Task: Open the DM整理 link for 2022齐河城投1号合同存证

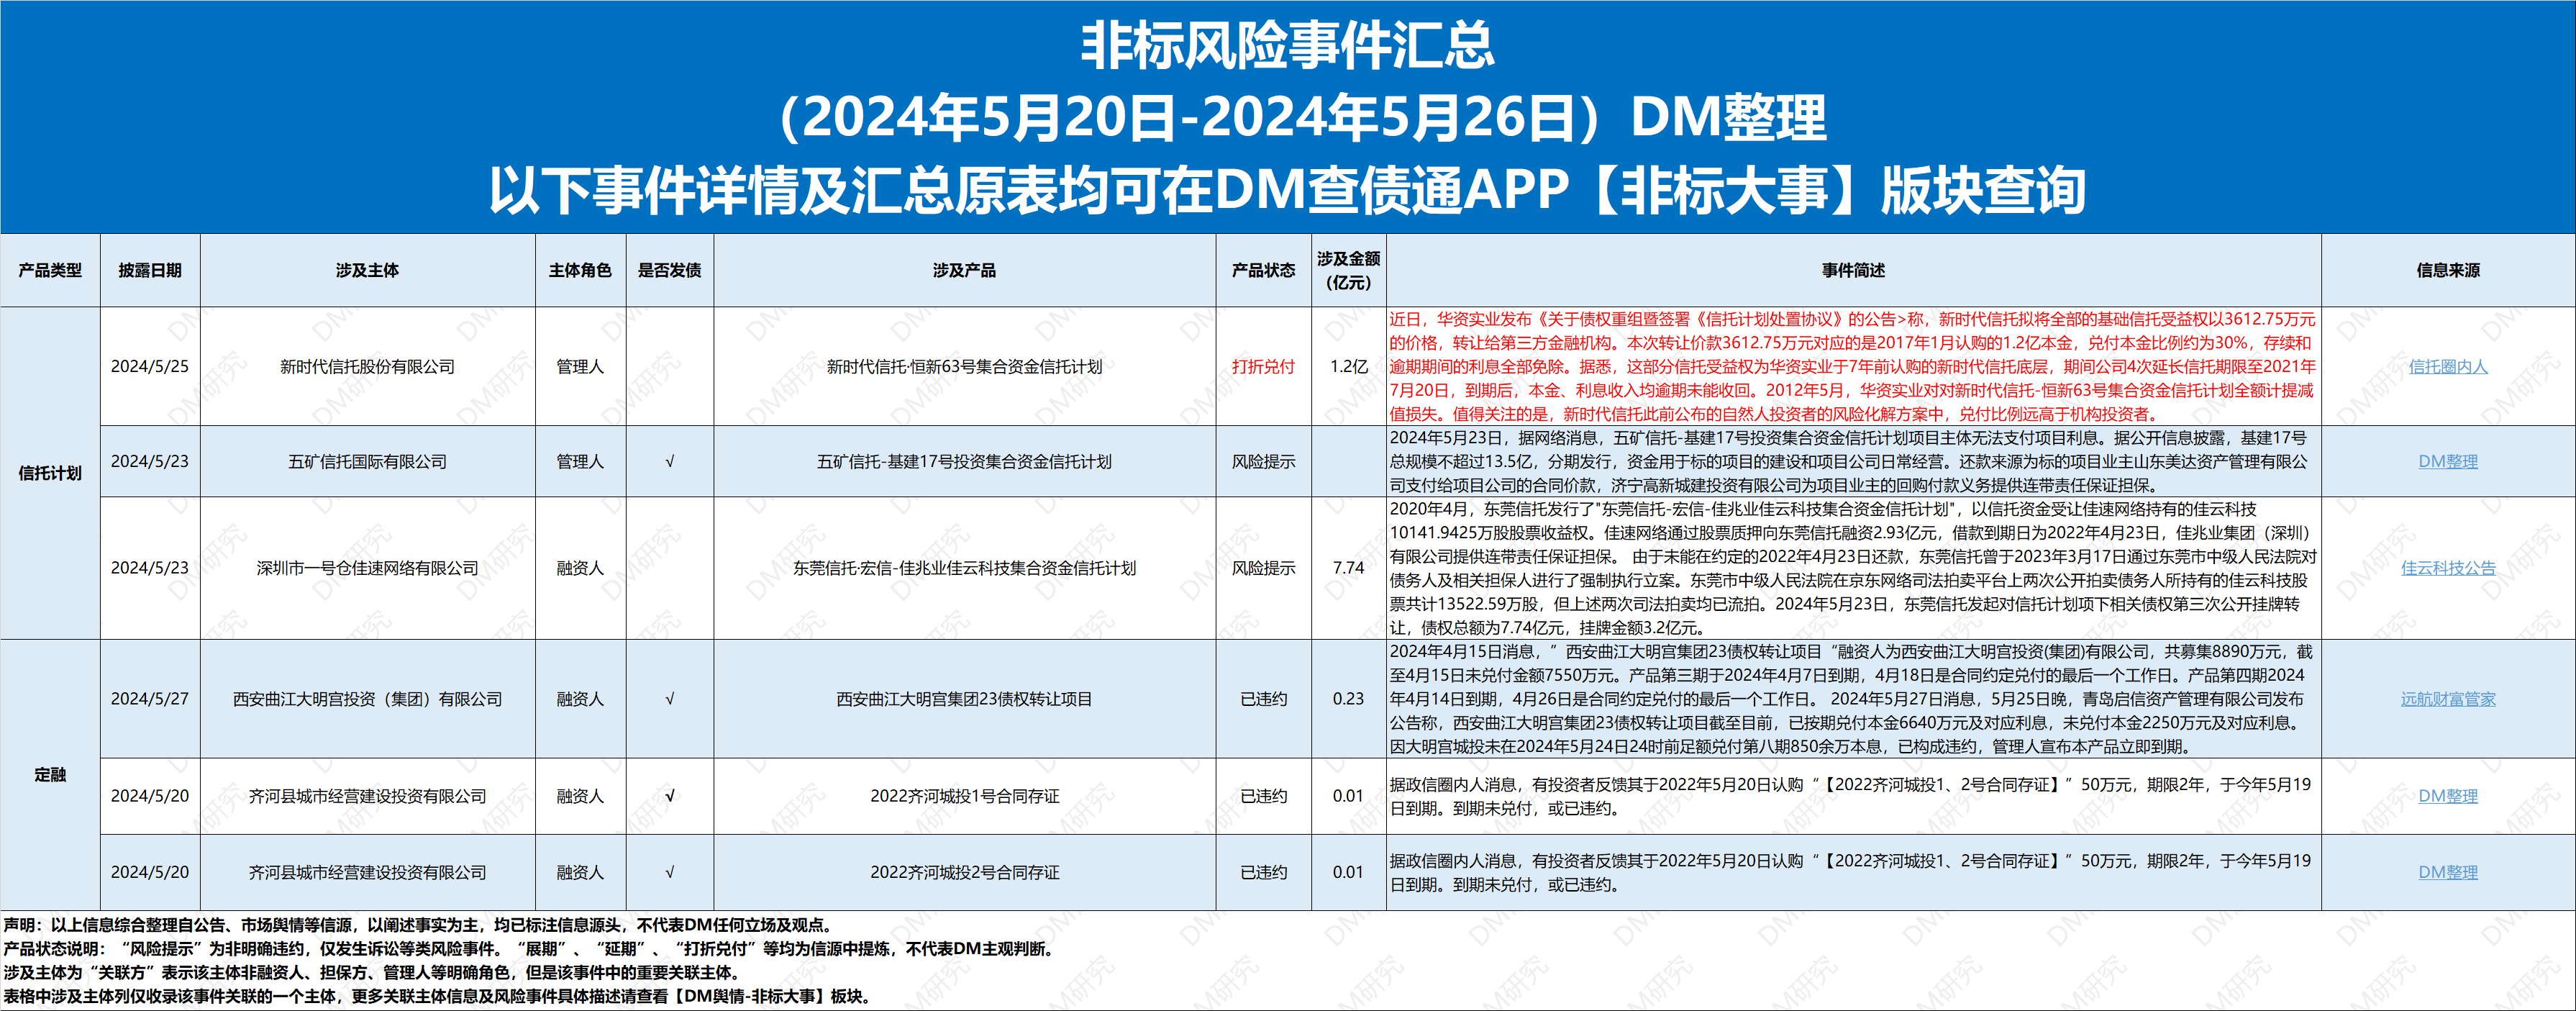Action: [x=2447, y=796]
